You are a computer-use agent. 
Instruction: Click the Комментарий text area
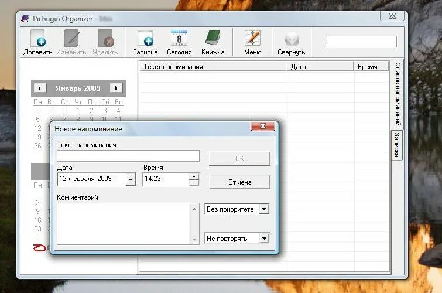pyautogui.click(x=124, y=224)
